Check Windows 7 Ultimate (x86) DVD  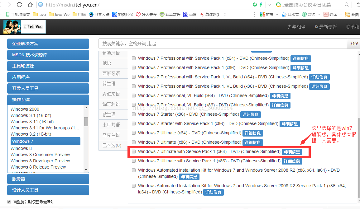(x=134, y=142)
